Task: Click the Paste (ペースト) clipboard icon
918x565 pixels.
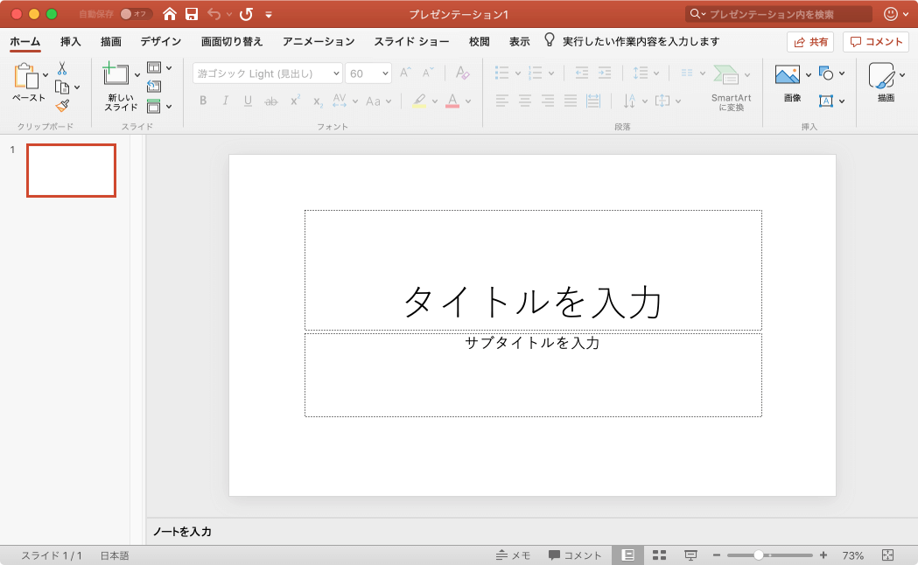Action: [26, 76]
